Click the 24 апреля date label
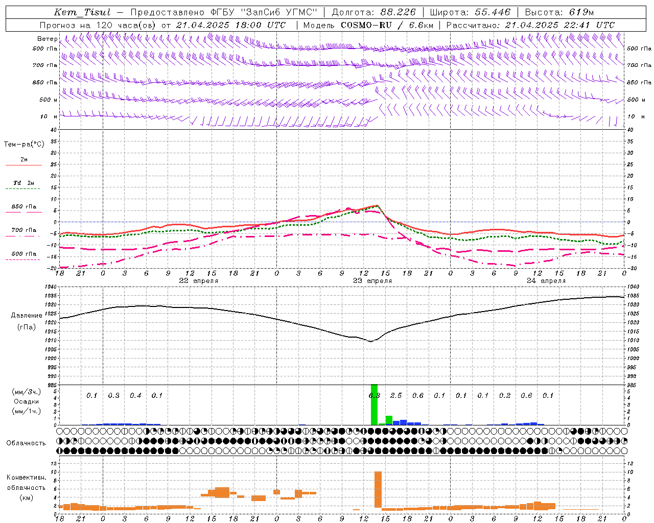The width and height of the screenshot is (654, 523). click(x=546, y=281)
